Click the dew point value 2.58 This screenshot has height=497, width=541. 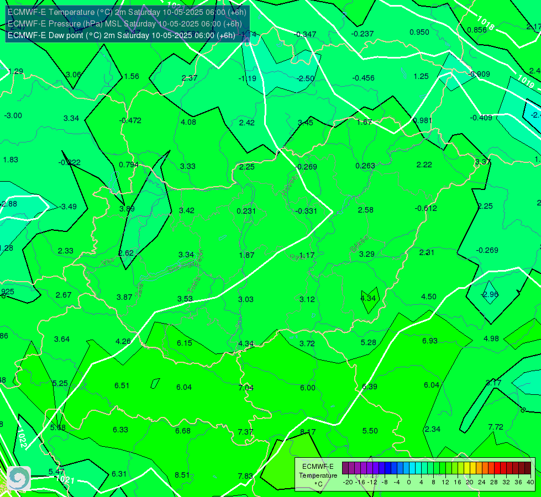point(365,210)
